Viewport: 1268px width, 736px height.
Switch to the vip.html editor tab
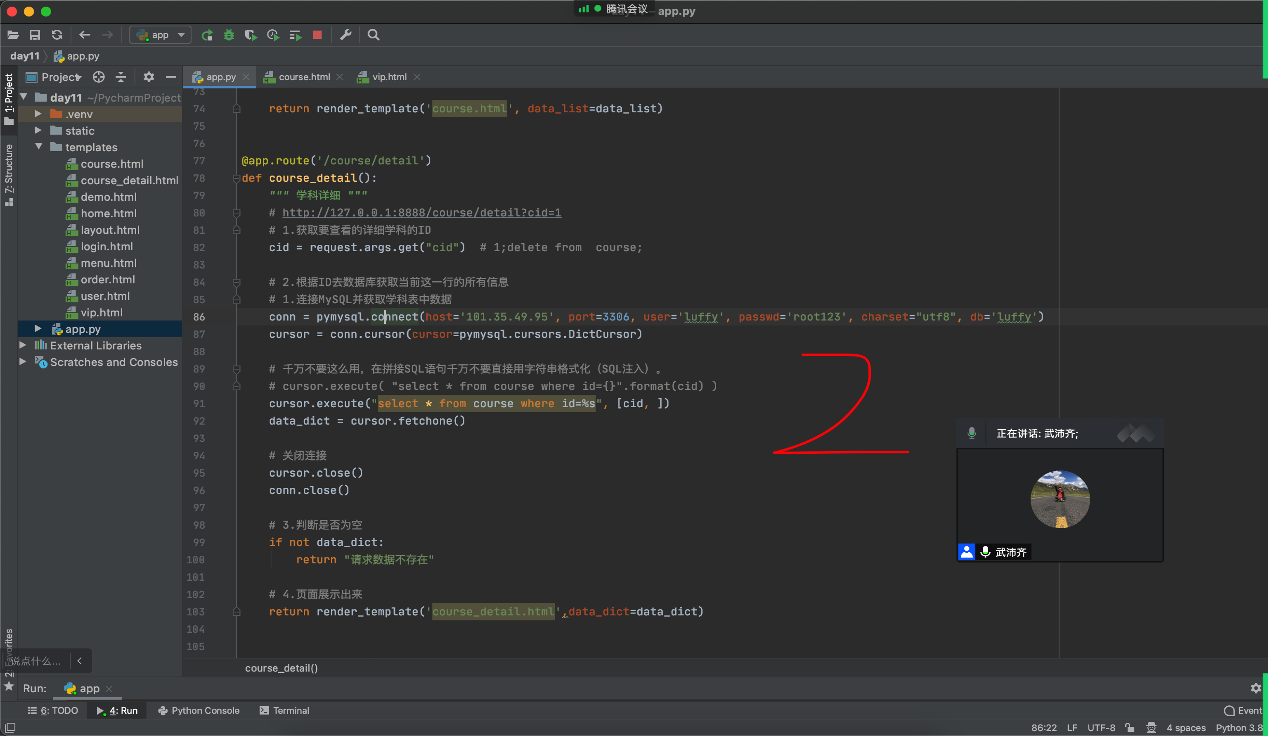pyautogui.click(x=389, y=77)
